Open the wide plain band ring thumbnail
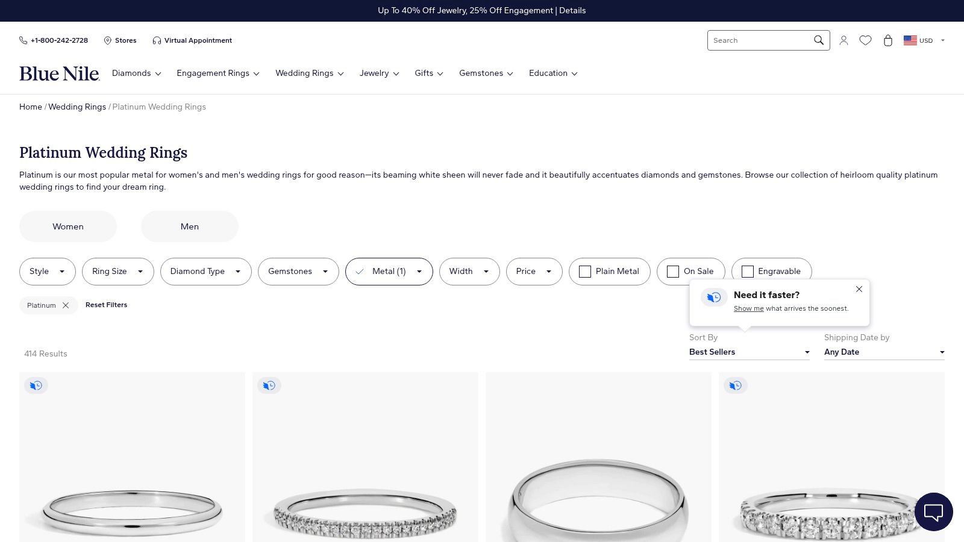 point(598,457)
